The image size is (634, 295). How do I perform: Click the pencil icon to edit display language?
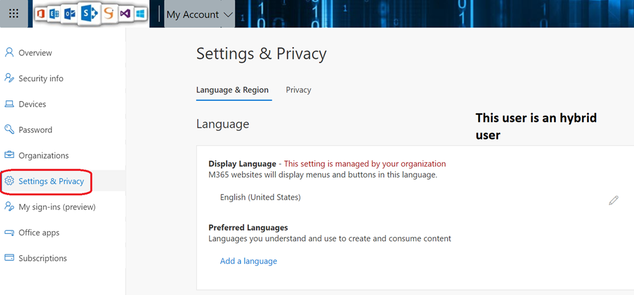click(x=613, y=200)
